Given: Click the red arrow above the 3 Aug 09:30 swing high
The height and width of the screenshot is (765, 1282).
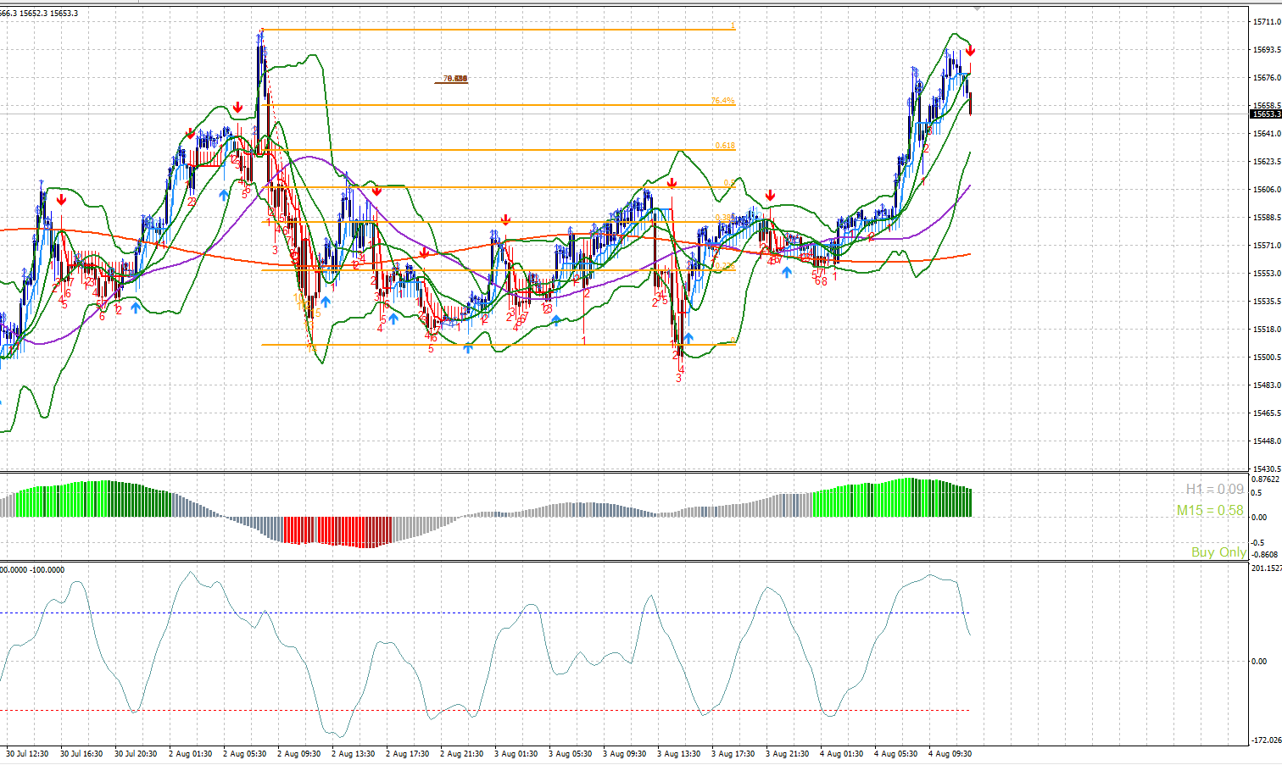Looking at the screenshot, I should tap(672, 182).
